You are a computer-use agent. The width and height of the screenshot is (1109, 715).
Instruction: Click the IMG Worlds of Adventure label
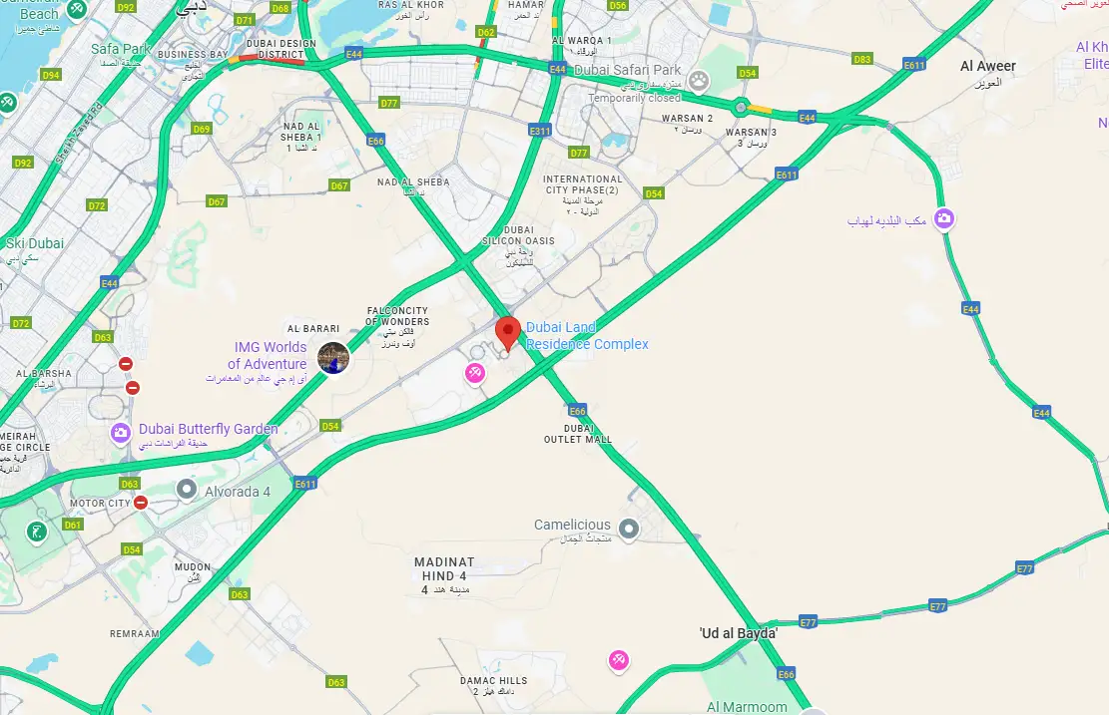click(x=270, y=355)
